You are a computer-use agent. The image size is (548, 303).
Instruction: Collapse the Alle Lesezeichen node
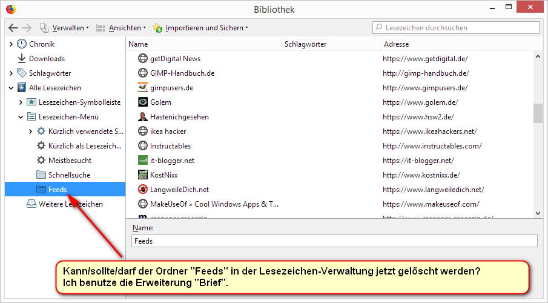click(11, 88)
